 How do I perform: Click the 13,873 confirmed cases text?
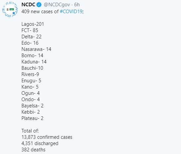point(47,137)
